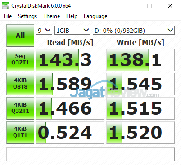
Task: Click the 4KiB Q32T1 read result 1.466
Action: tap(70, 108)
